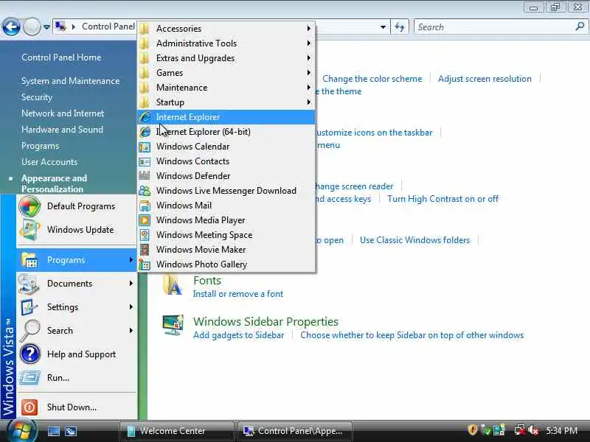This screenshot has width=590, height=442.
Task: Click the Help and Support question mark icon
Action: (29, 354)
